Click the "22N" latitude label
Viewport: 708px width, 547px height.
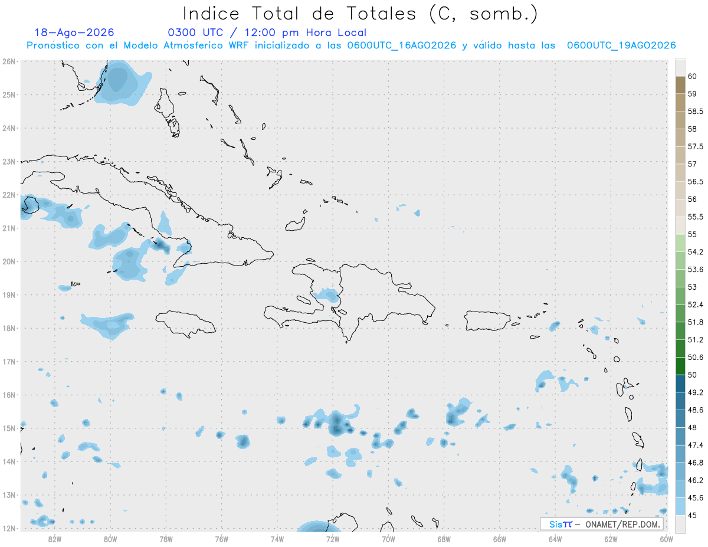coord(9,195)
